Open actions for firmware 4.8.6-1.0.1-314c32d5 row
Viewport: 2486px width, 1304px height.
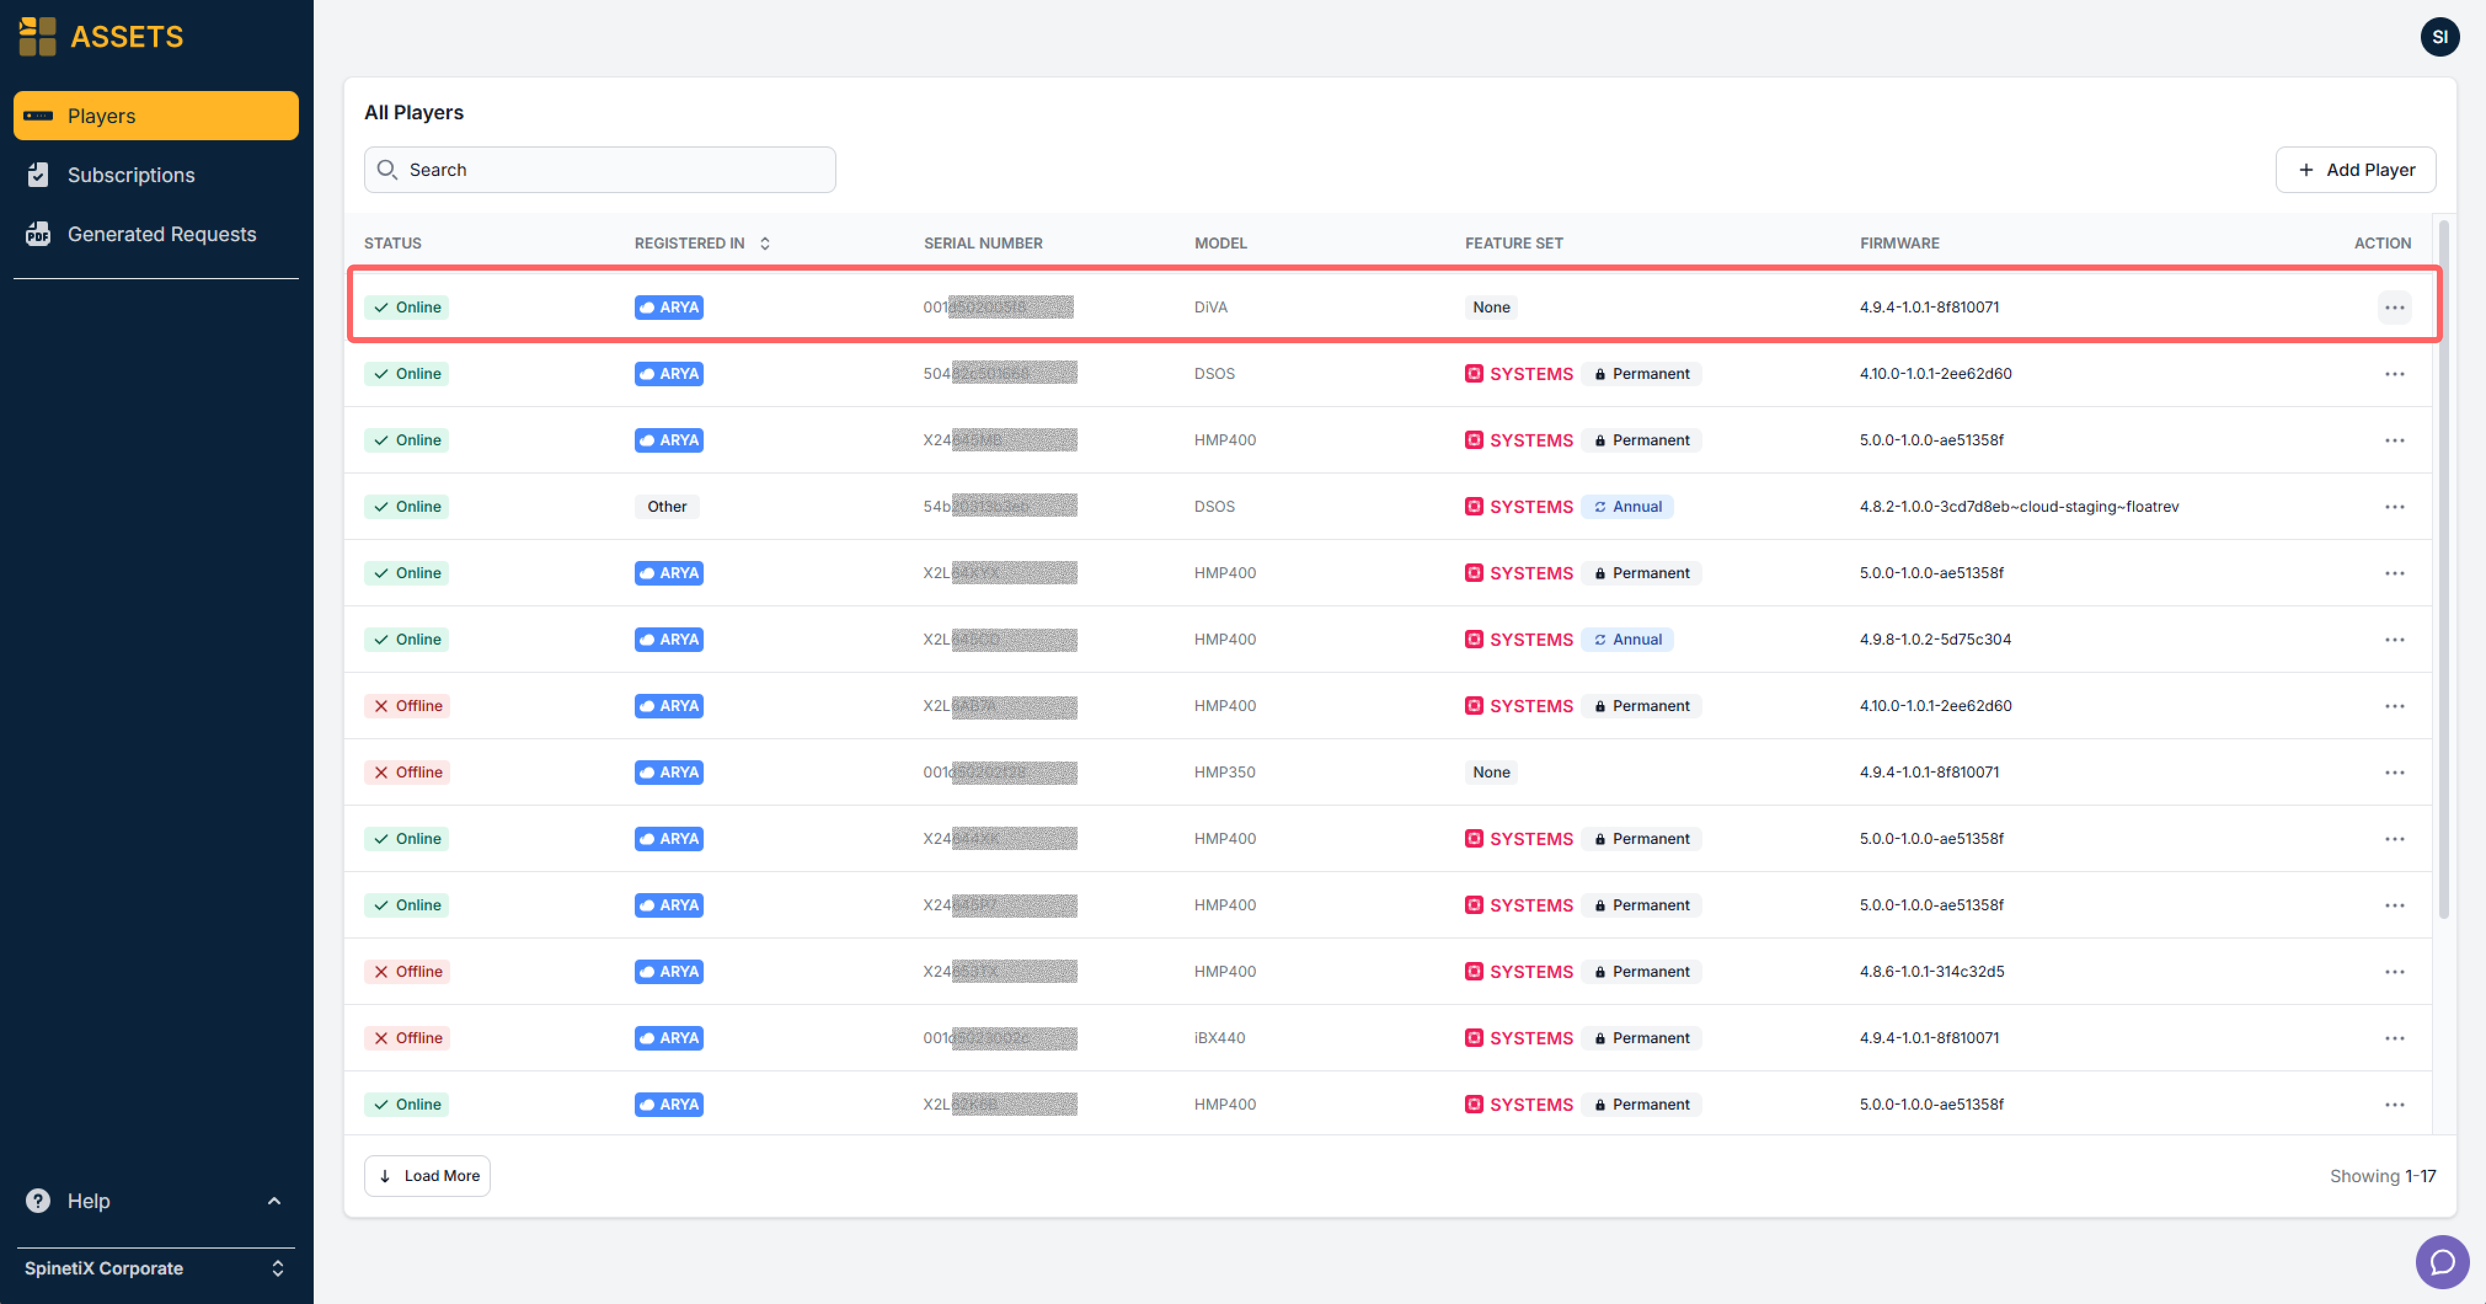coord(2394,971)
